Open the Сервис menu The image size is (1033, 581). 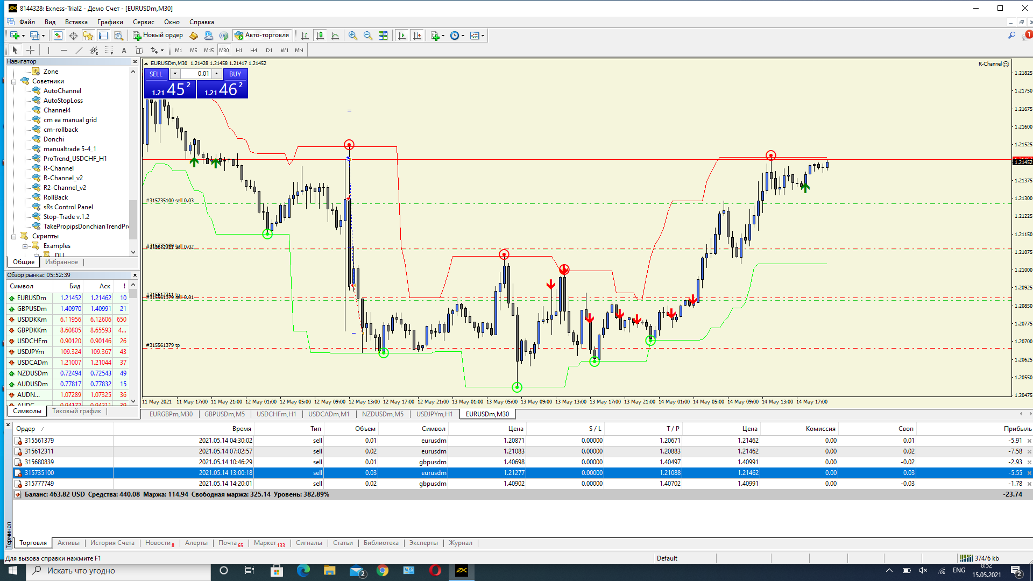pyautogui.click(x=143, y=22)
